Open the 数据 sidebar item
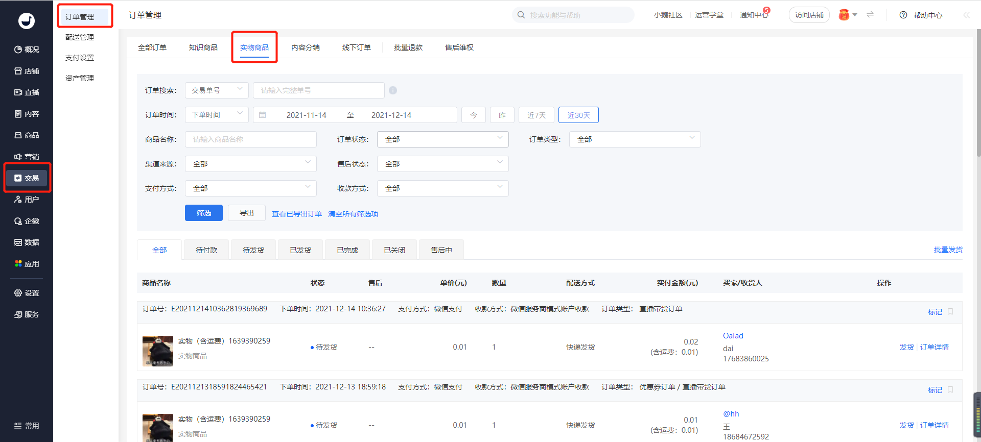Viewport: 981px width, 442px height. click(27, 242)
